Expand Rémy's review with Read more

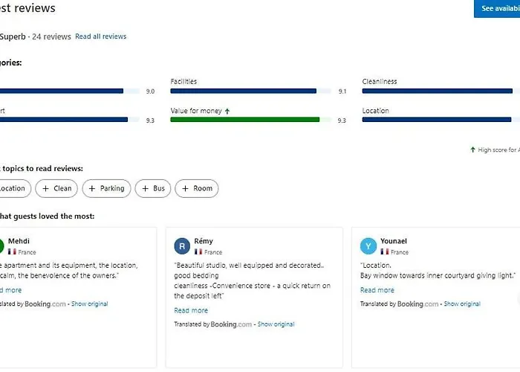coord(191,310)
